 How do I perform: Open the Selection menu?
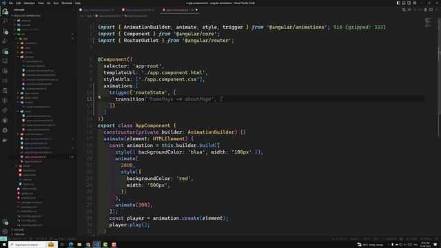(29, 3)
